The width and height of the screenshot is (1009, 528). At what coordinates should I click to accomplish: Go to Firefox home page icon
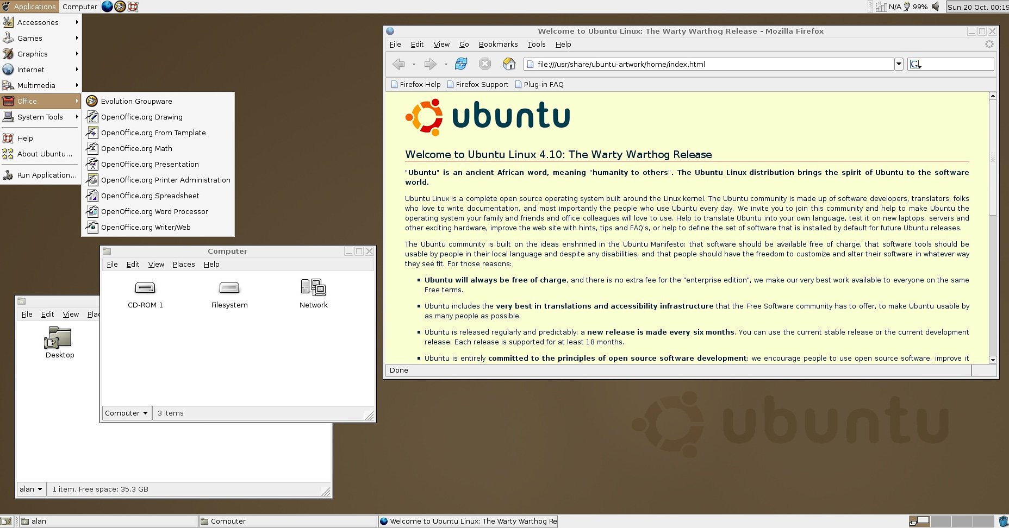pos(509,64)
